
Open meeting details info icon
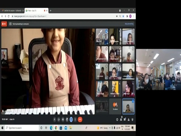click(x=117, y=120)
